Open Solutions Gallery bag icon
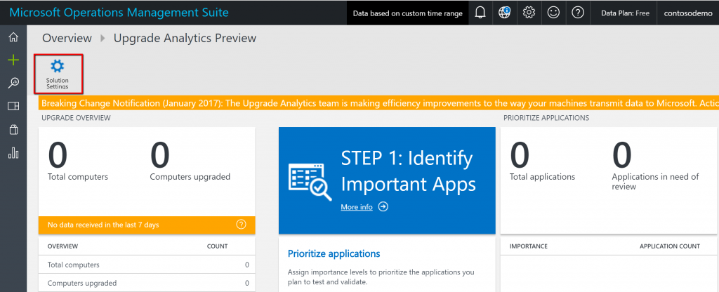Viewport: 719px width, 292px height. pos(13,130)
